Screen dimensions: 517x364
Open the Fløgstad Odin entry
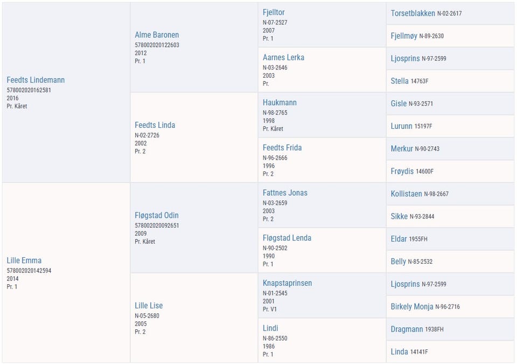pyautogui.click(x=156, y=215)
